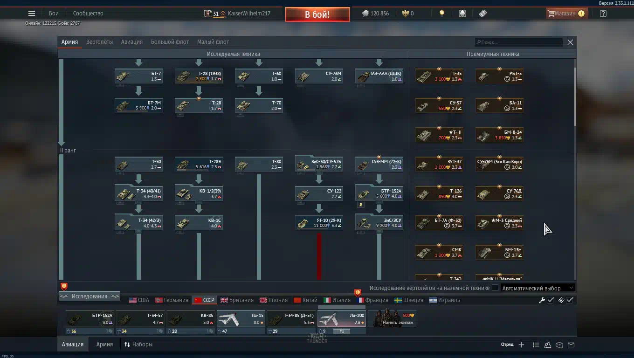This screenshot has height=358, width=634.
Task: Click golden eagles balance icon
Action: 406,14
